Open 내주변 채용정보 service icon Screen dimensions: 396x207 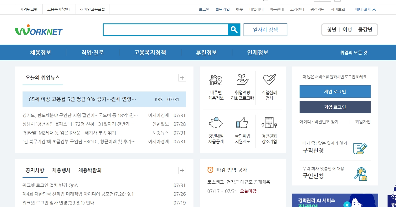pos(215,83)
